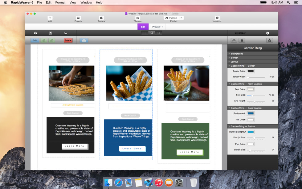Image resolution: width=302 pixels, height=189 pixels.
Task: Open the Themes toolbar icon
Action: pos(138,18)
